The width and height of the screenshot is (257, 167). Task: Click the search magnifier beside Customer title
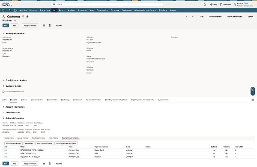[23, 17]
